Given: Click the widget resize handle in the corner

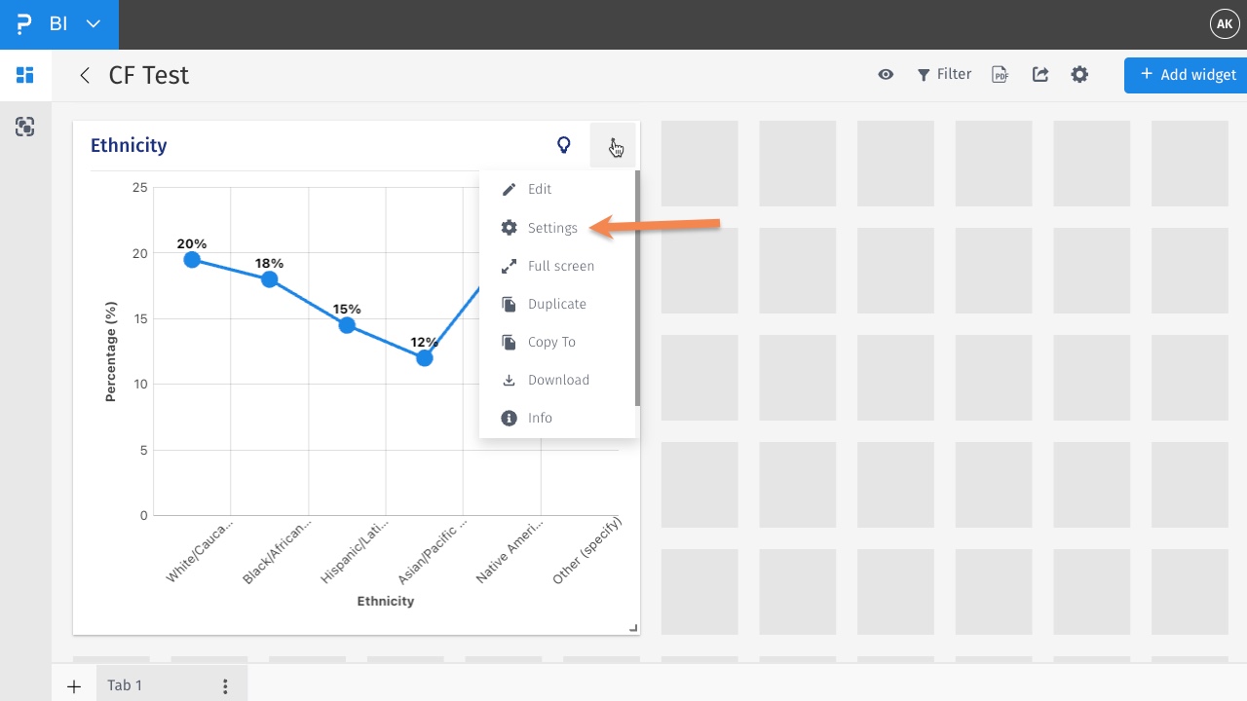Looking at the screenshot, I should [x=633, y=628].
